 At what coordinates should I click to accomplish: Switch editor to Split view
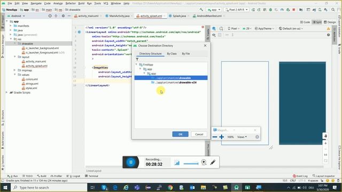(x=317, y=22)
